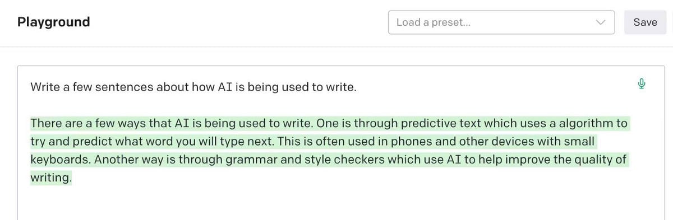
Task: Click the word "small" ending the second line
Action: [x=578, y=141]
